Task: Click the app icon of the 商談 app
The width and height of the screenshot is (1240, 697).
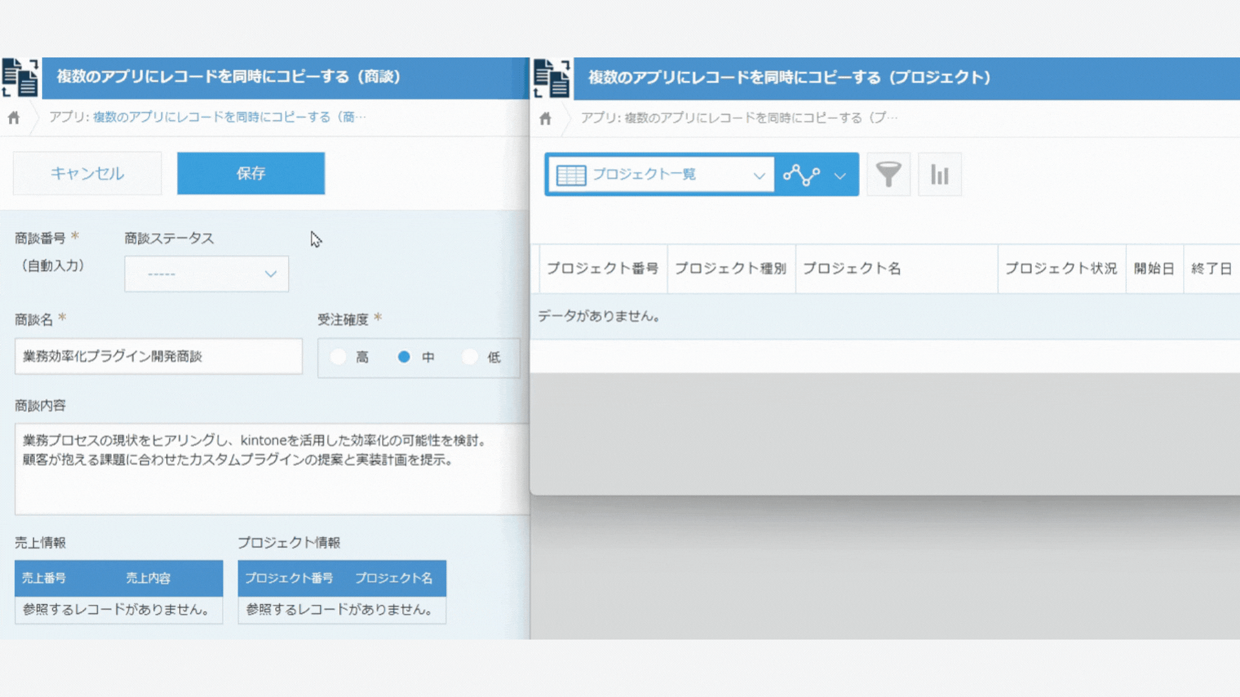Action: [20, 77]
